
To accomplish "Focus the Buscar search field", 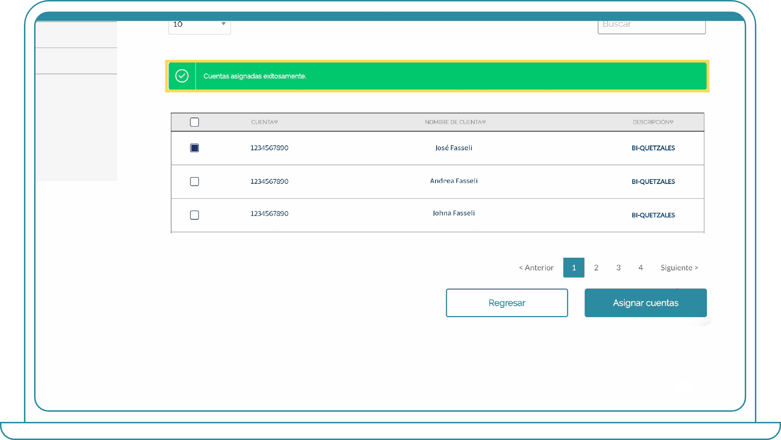I will click(652, 27).
